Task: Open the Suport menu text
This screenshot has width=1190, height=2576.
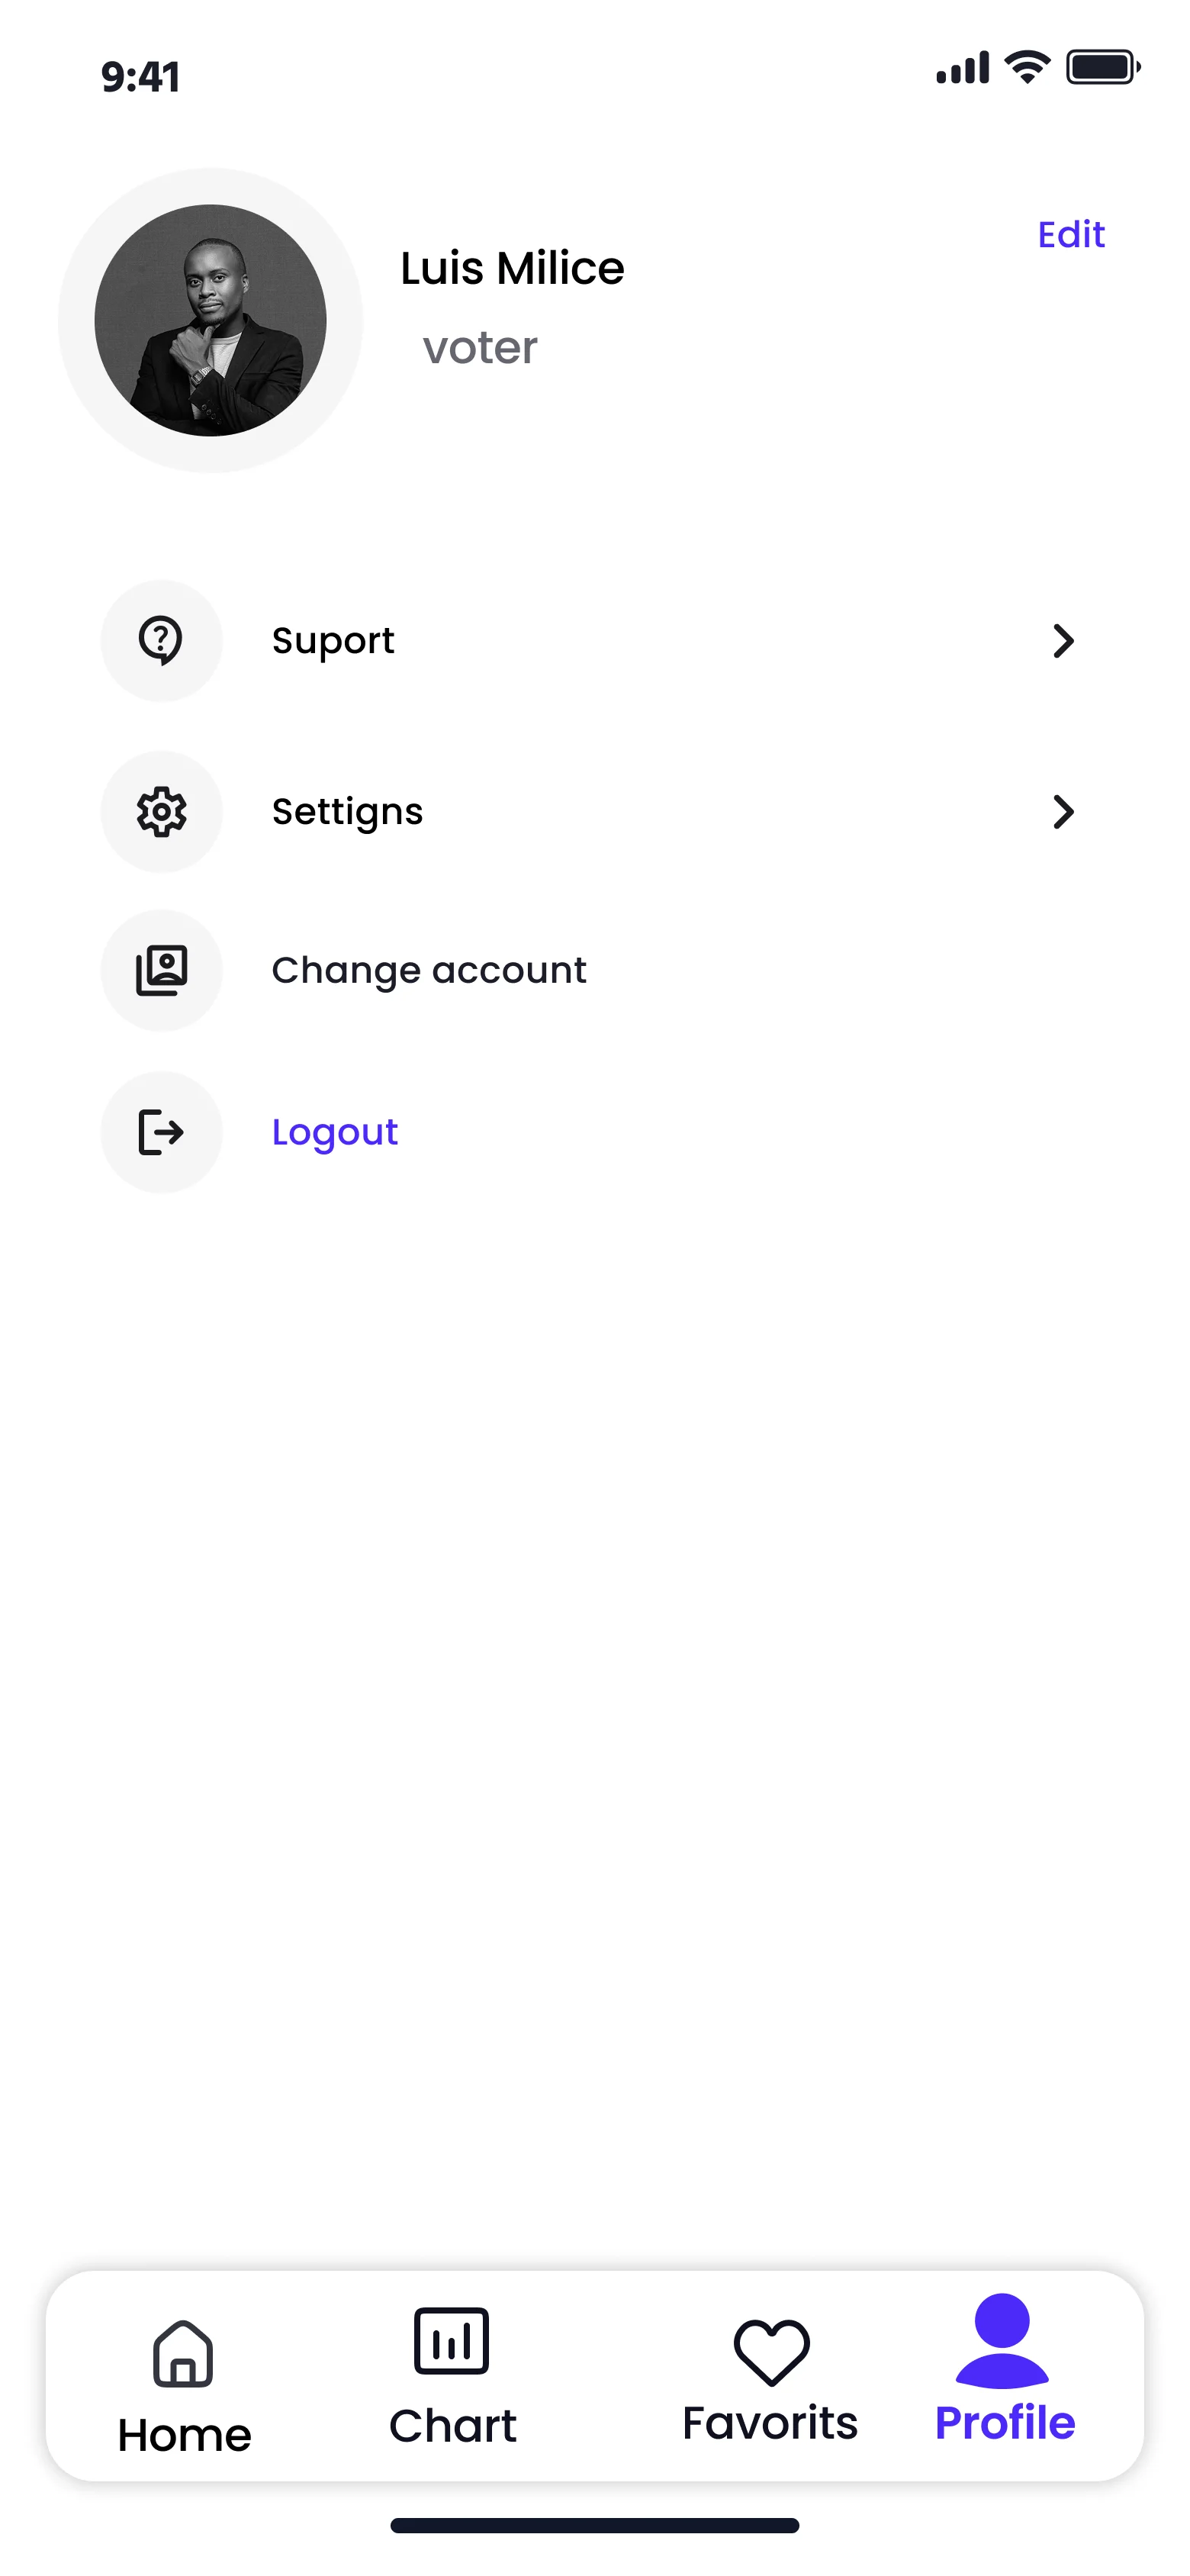Action: 333,640
